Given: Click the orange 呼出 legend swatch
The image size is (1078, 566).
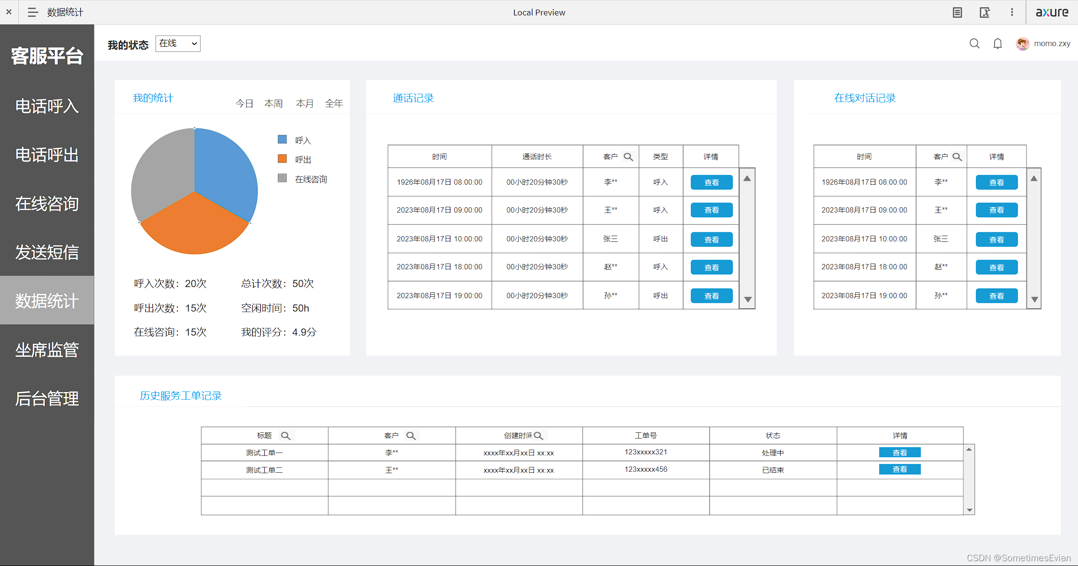Looking at the screenshot, I should pyautogui.click(x=282, y=159).
